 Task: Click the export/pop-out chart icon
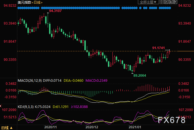(x=175, y=2)
